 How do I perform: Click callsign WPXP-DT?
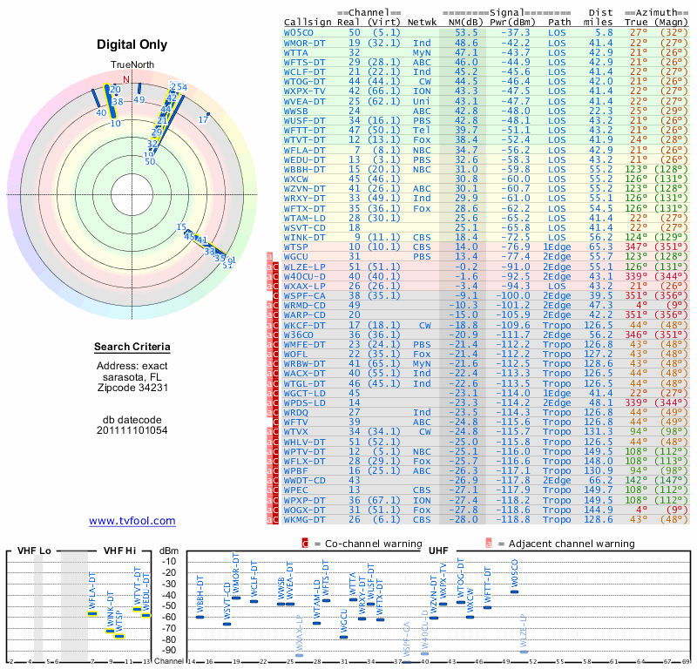pos(304,500)
